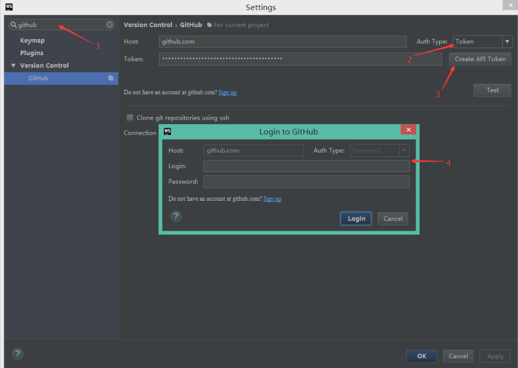The image size is (518, 368).
Task: Click the search magnifier icon
Action: 14,25
